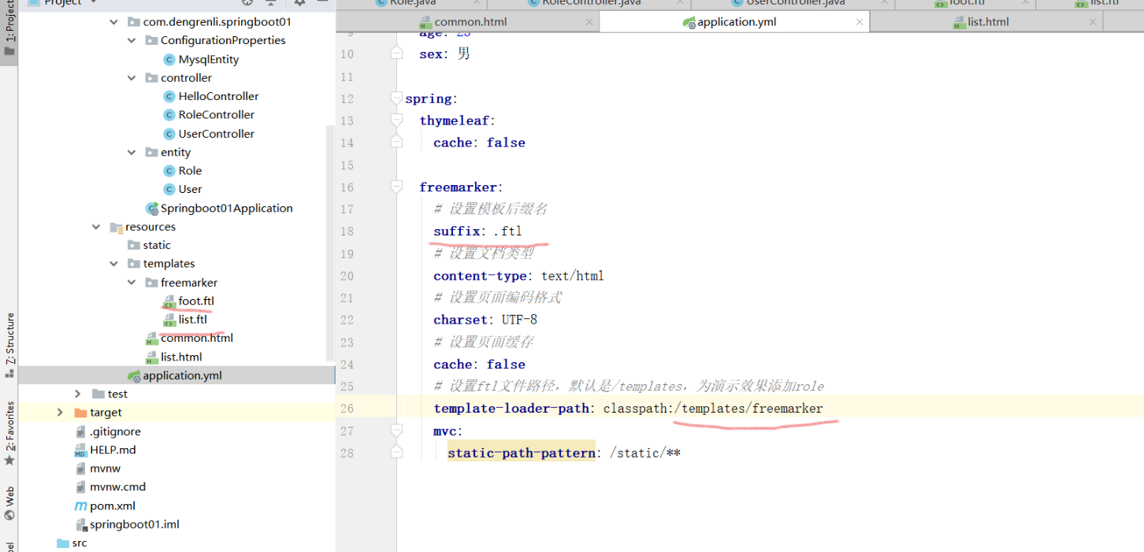This screenshot has height=552, width=1144.
Task: Collapse the resources folder chevron
Action: 96,227
